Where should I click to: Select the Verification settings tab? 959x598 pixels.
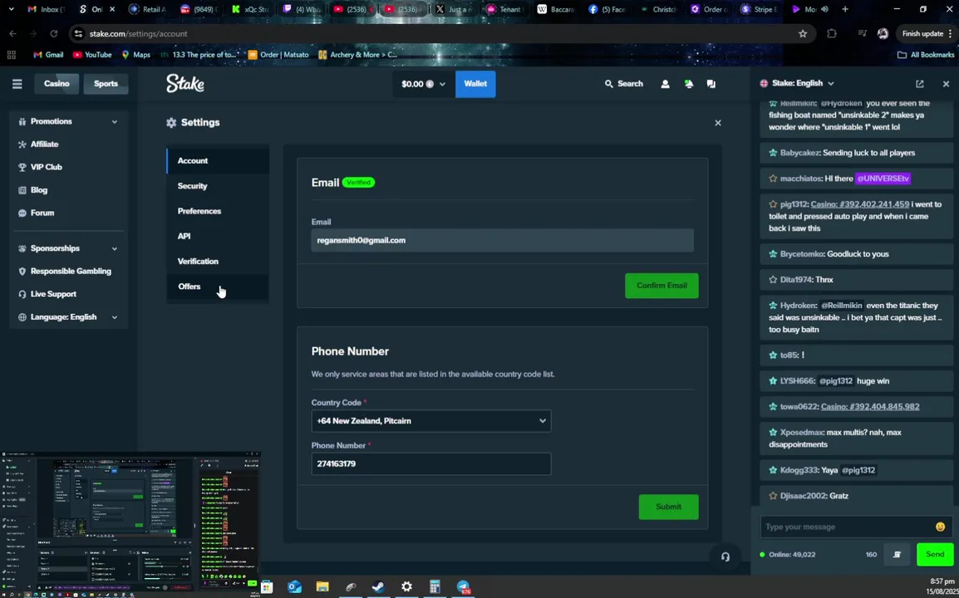pos(218,261)
